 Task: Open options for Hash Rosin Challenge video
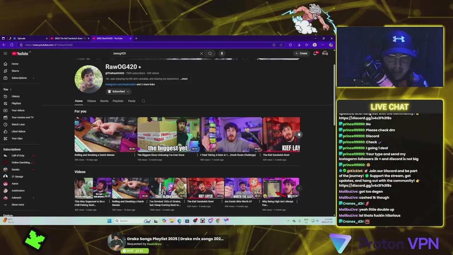[x=260, y=155]
